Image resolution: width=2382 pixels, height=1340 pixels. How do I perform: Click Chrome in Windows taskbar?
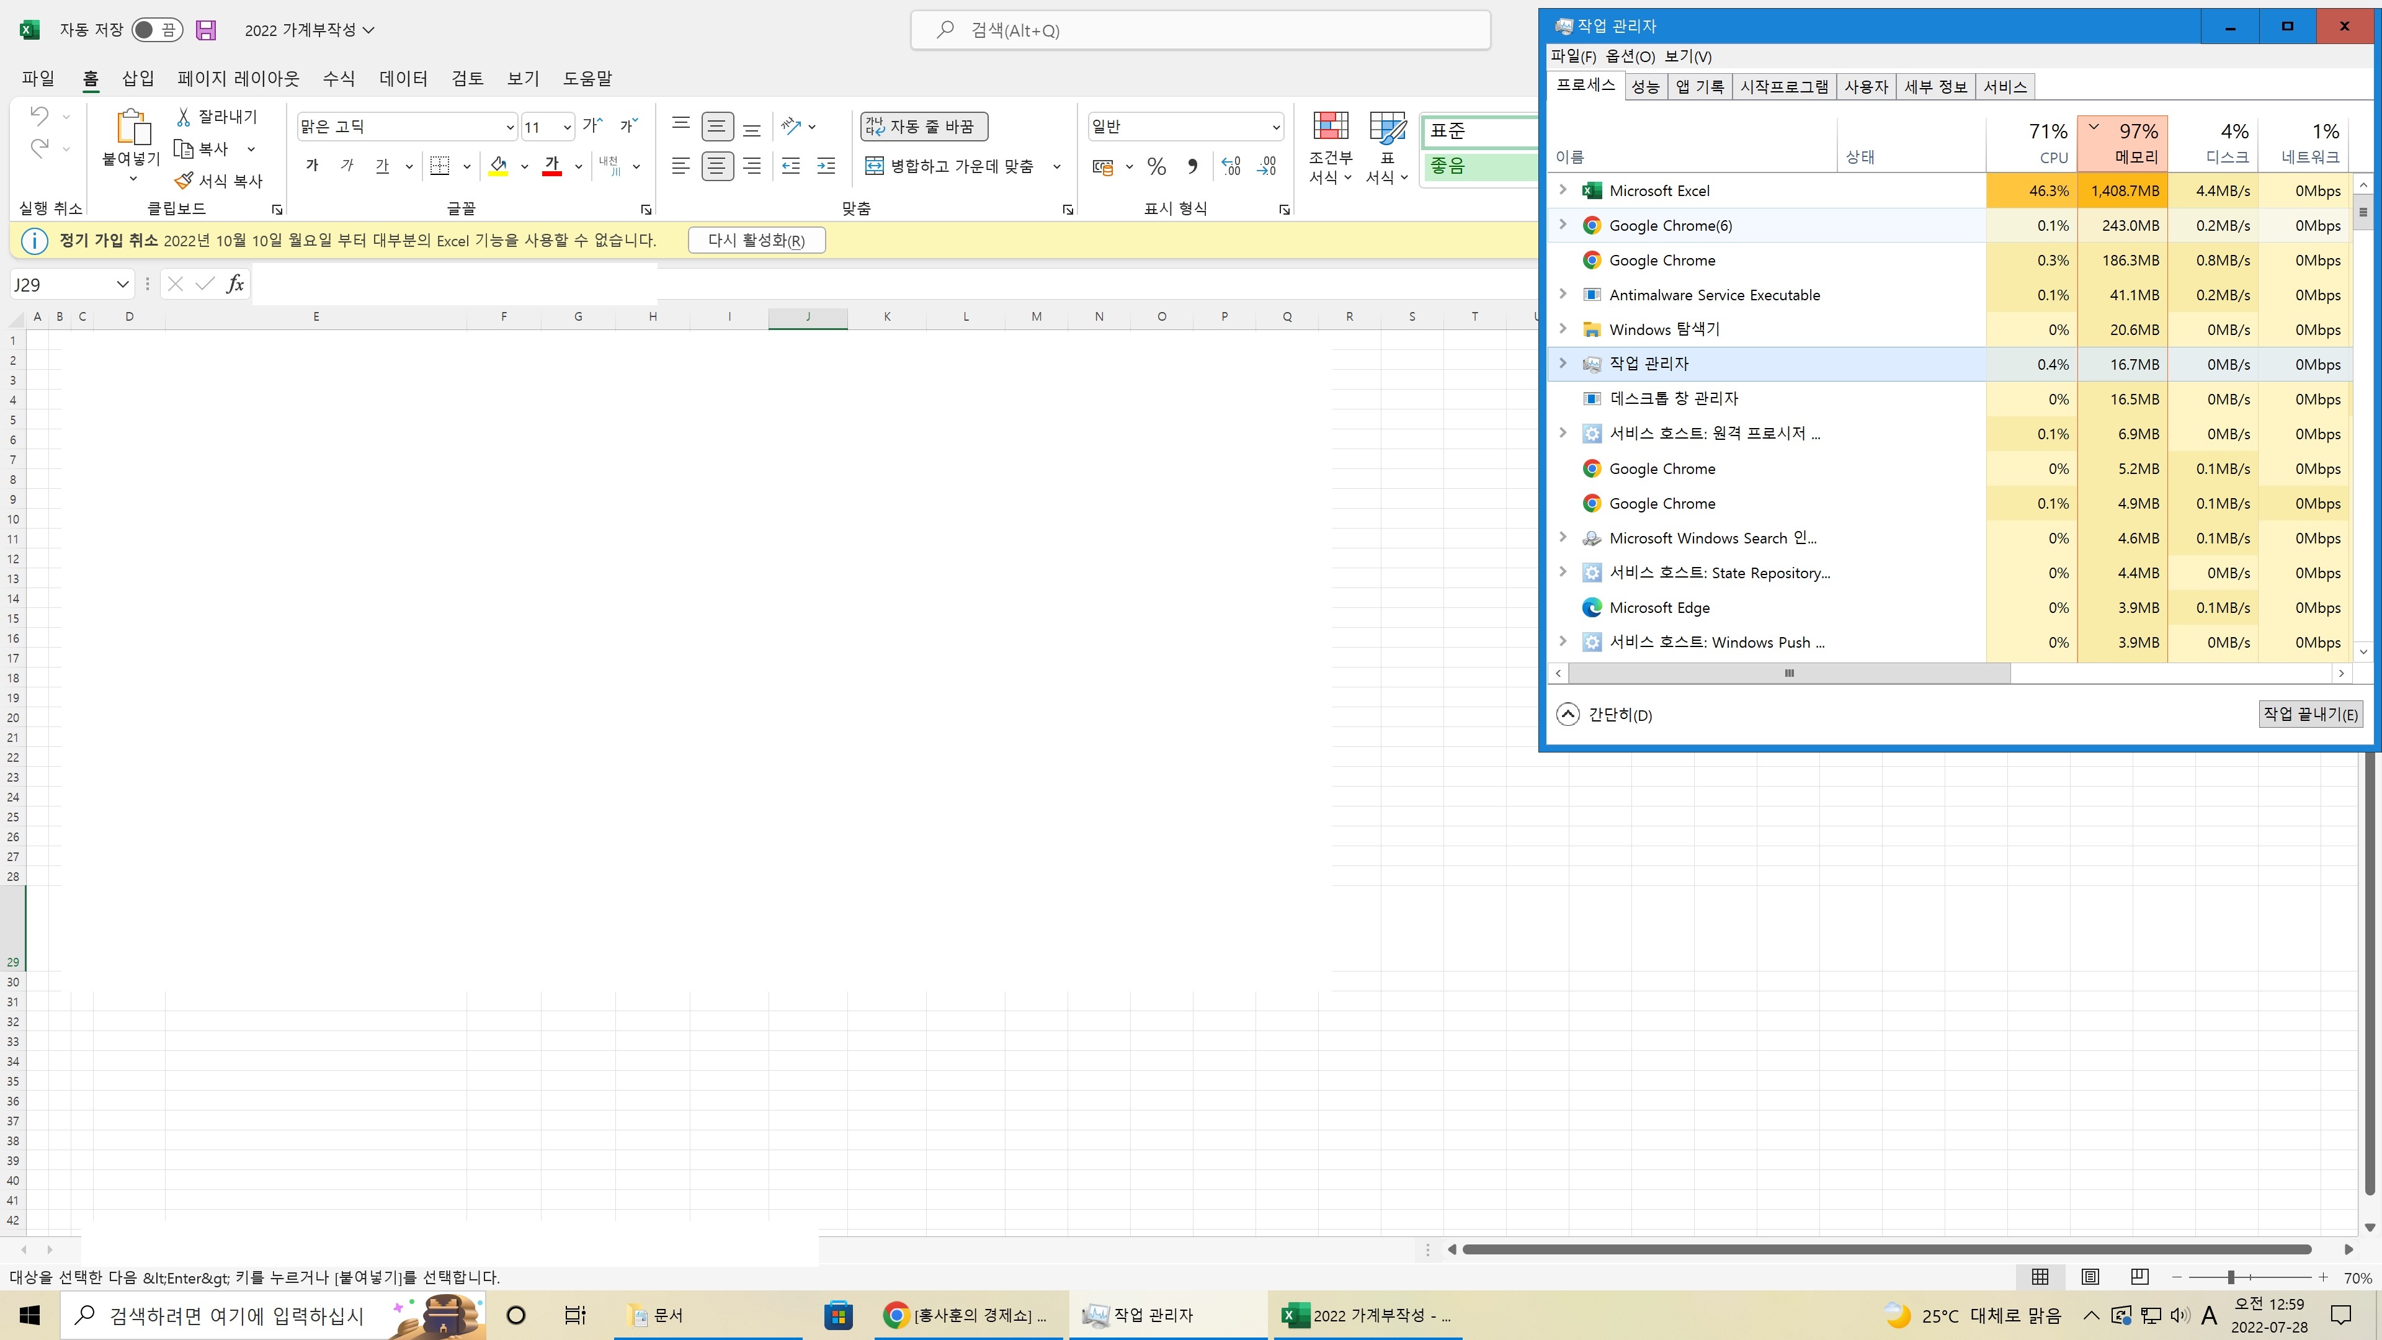pos(967,1315)
